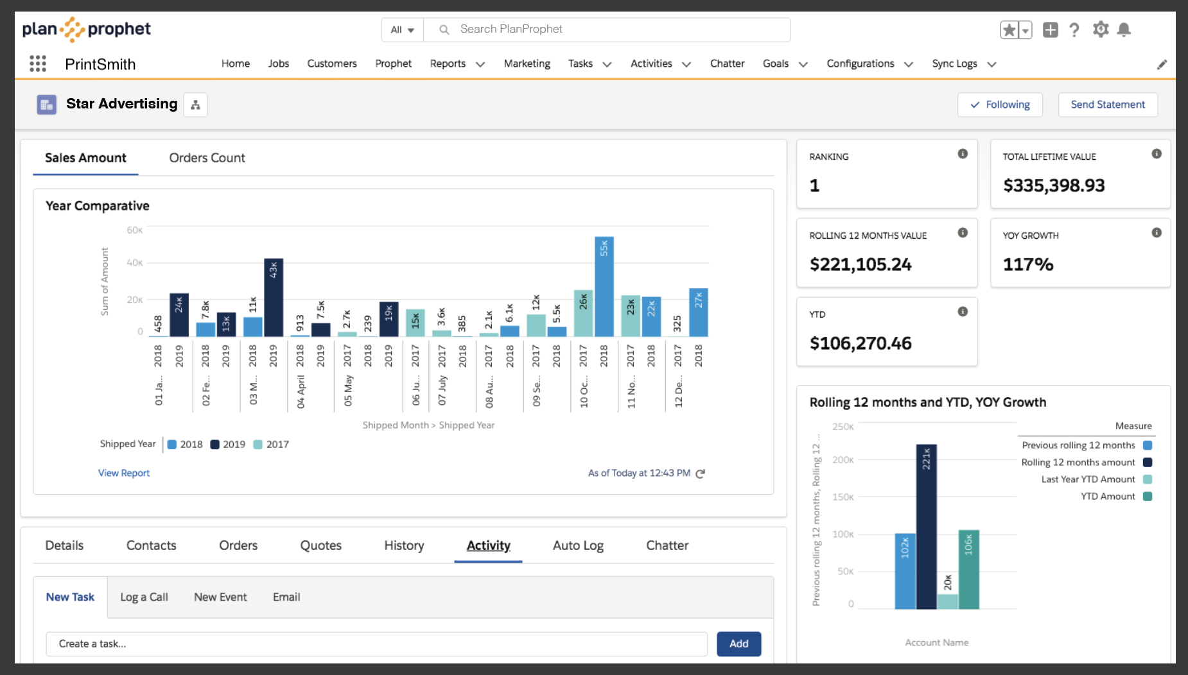Image resolution: width=1188 pixels, height=675 pixels.
Task: Open the View Report link
Action: (124, 473)
